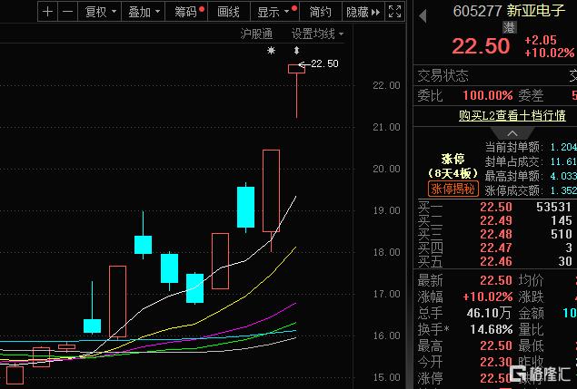Screen dimensions: 577x389
Task: Click the 当前封单额 label
Action: tap(513, 147)
